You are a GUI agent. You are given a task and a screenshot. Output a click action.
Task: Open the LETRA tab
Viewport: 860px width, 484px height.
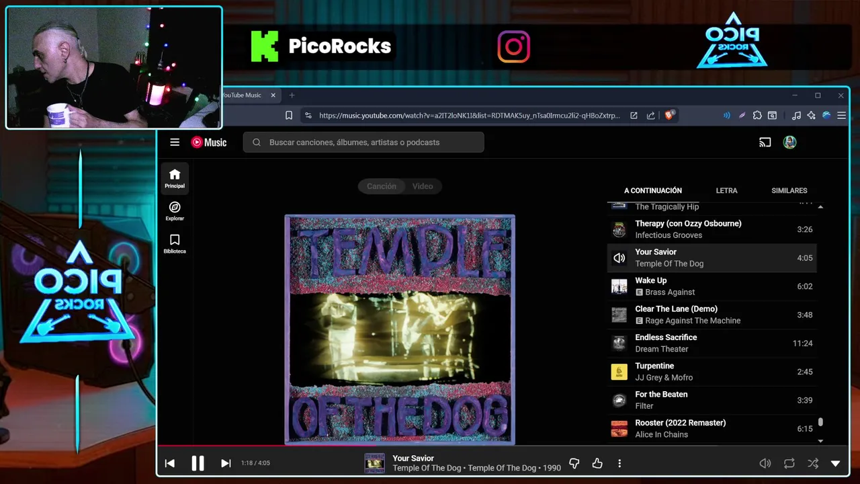(x=726, y=191)
